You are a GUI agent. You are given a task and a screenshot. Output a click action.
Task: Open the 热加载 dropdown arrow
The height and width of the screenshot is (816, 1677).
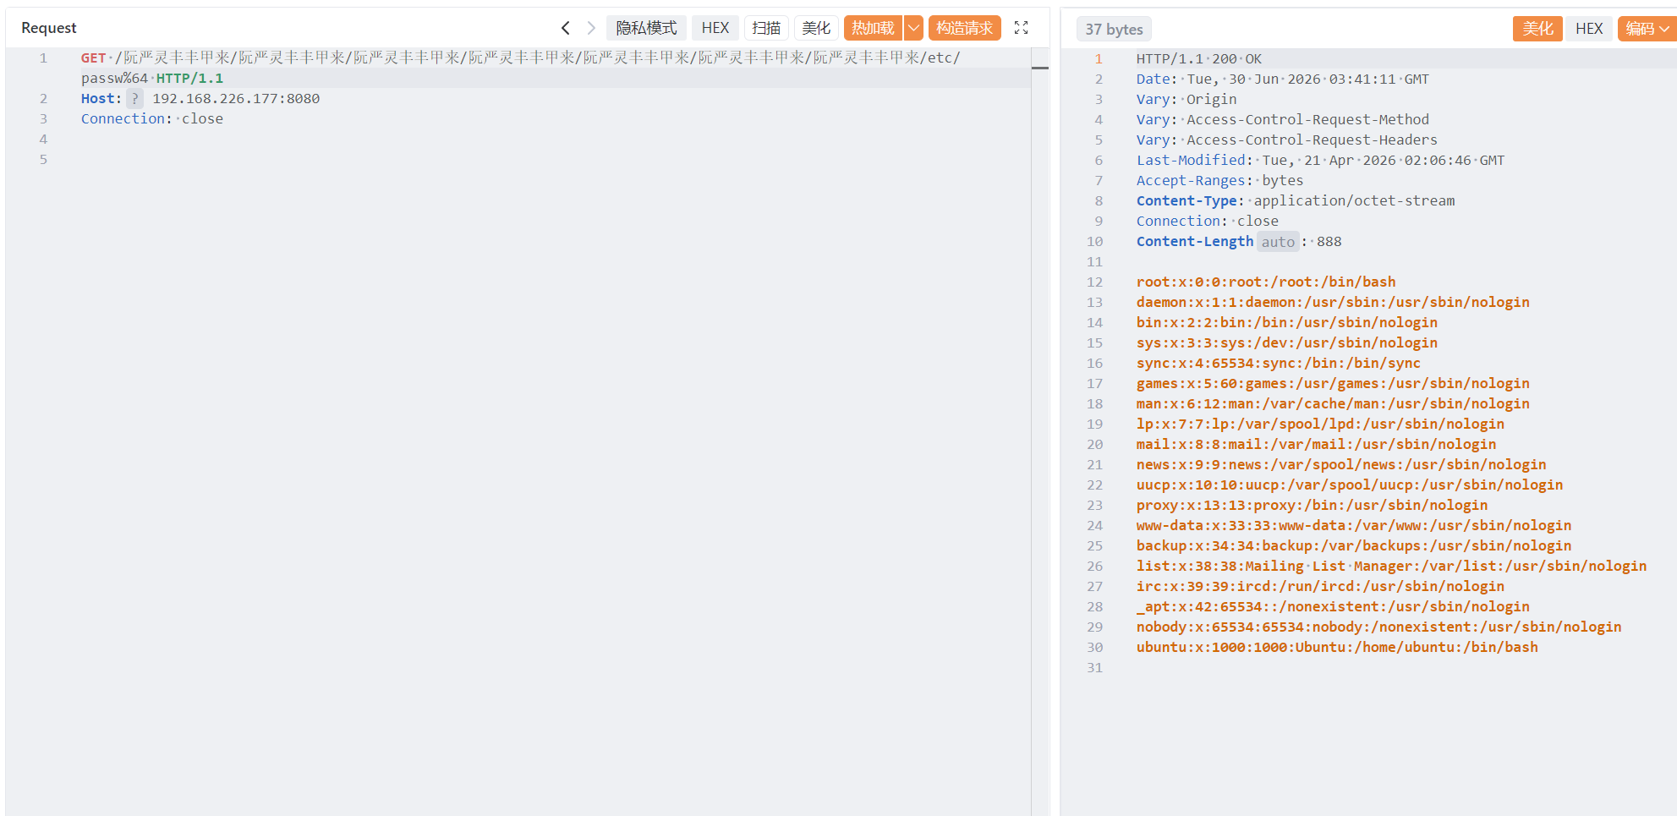(913, 28)
